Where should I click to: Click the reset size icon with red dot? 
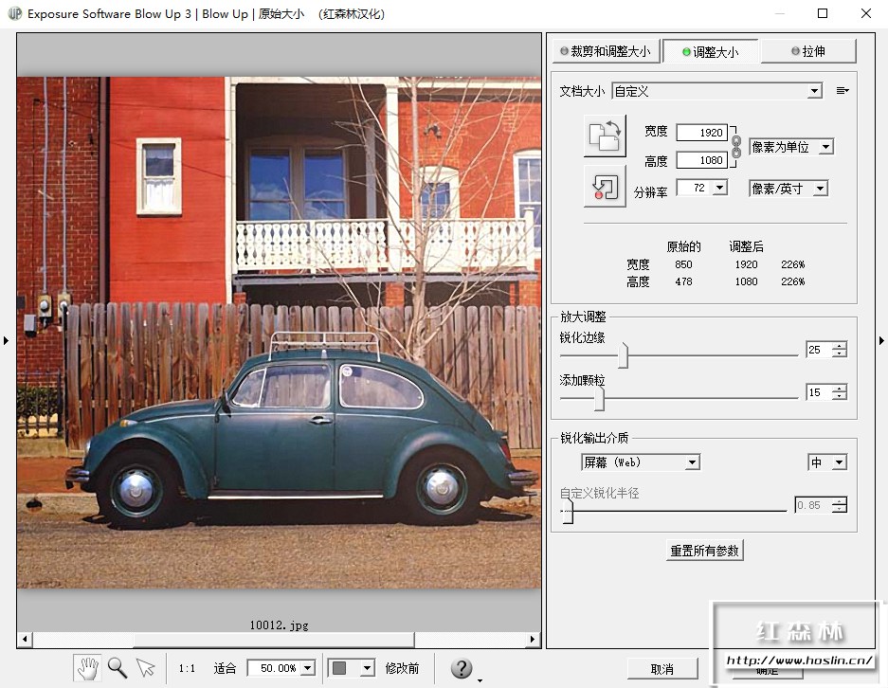(x=605, y=186)
